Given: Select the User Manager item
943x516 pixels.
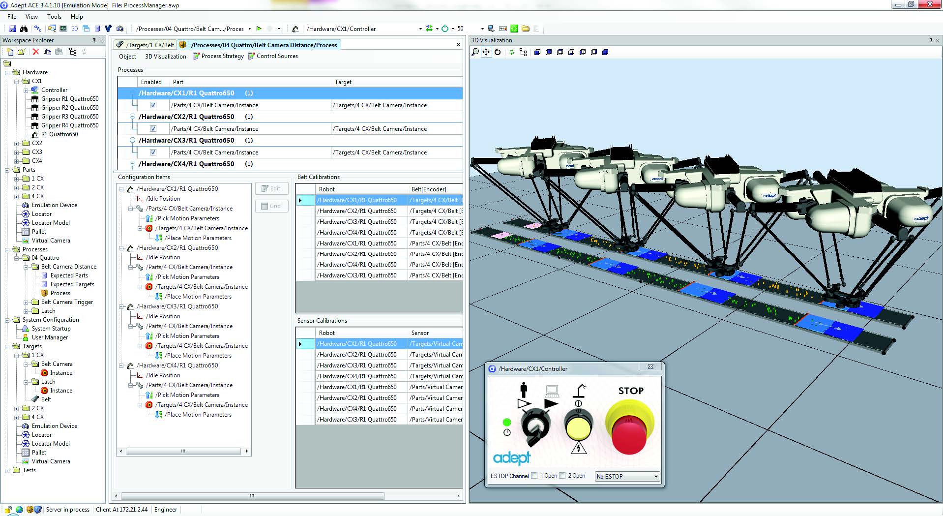Looking at the screenshot, I should point(50,337).
